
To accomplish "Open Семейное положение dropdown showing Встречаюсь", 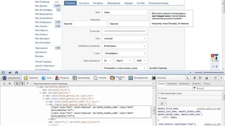I will [125, 46].
